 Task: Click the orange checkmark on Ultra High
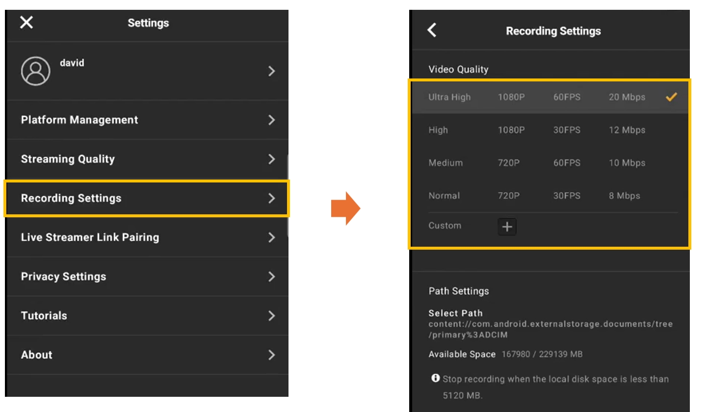(671, 97)
